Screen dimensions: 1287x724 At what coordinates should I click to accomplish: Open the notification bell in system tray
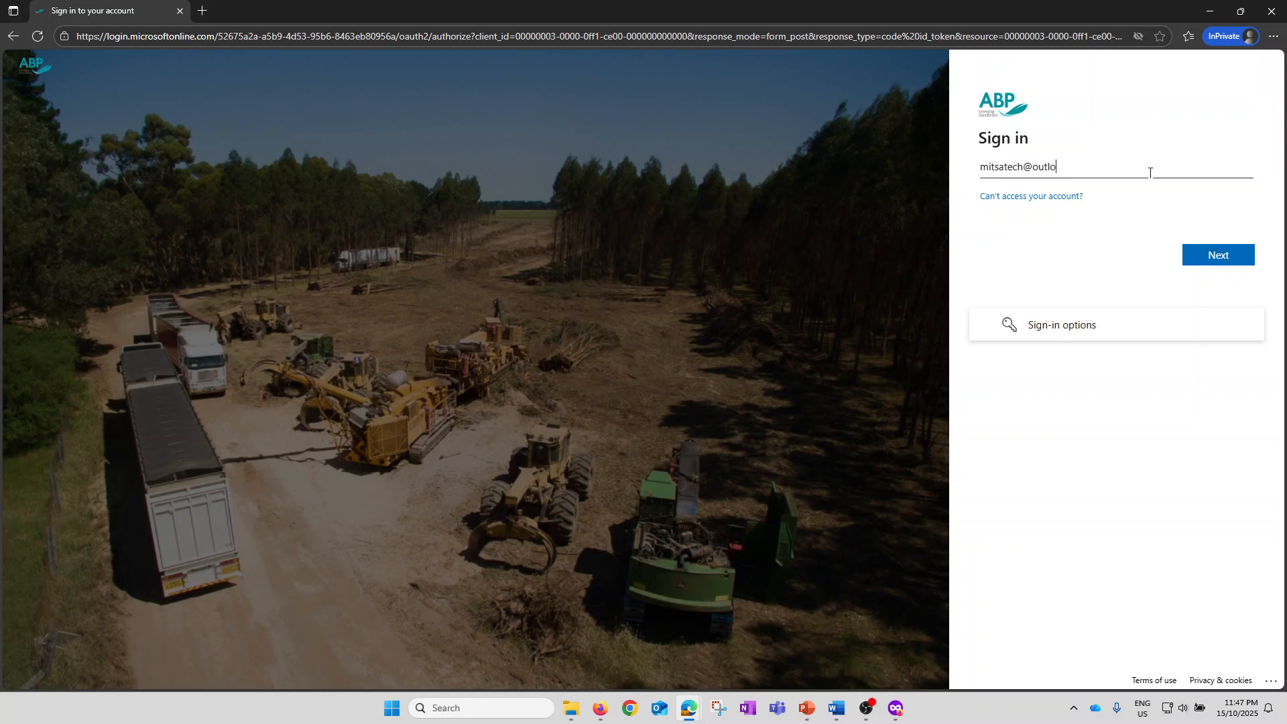pyautogui.click(x=1269, y=708)
